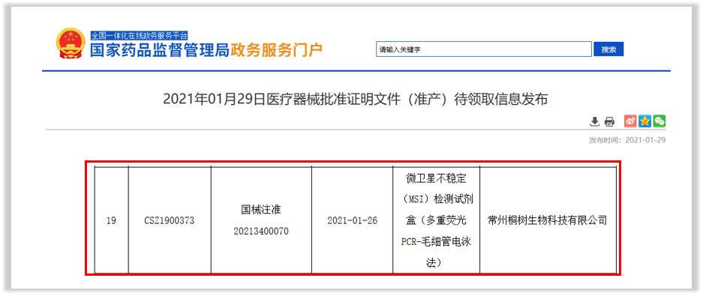Click 国械注准 text in the table
Viewport: 703px width, 296px height.
(x=261, y=209)
